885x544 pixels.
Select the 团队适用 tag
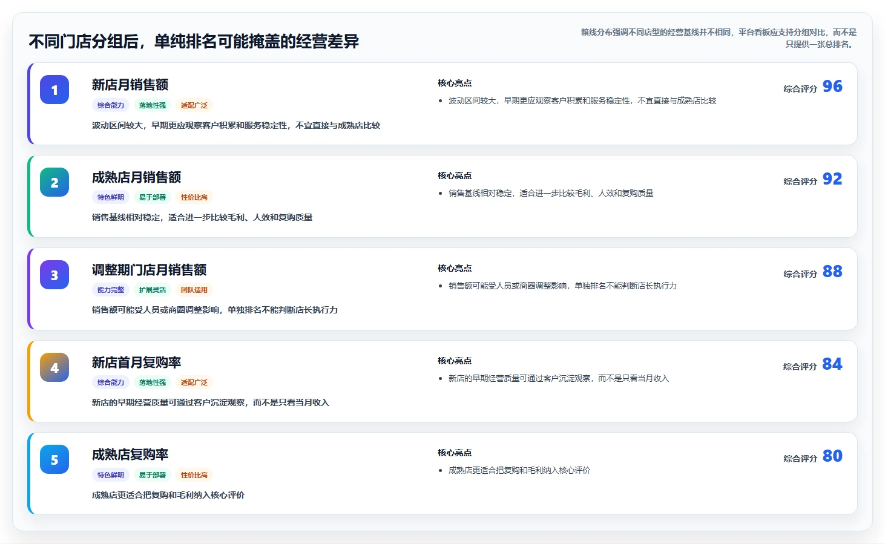coord(194,290)
